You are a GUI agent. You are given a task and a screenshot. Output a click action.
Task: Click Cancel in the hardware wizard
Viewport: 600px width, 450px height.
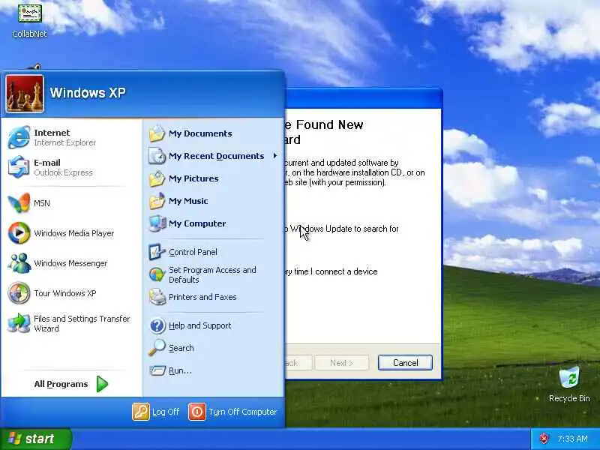pos(405,363)
